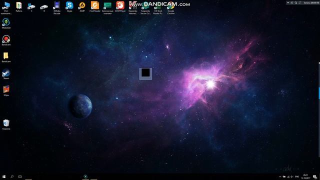
Task: Launch the ICE Book Reader shortcut
Action: click(158, 8)
